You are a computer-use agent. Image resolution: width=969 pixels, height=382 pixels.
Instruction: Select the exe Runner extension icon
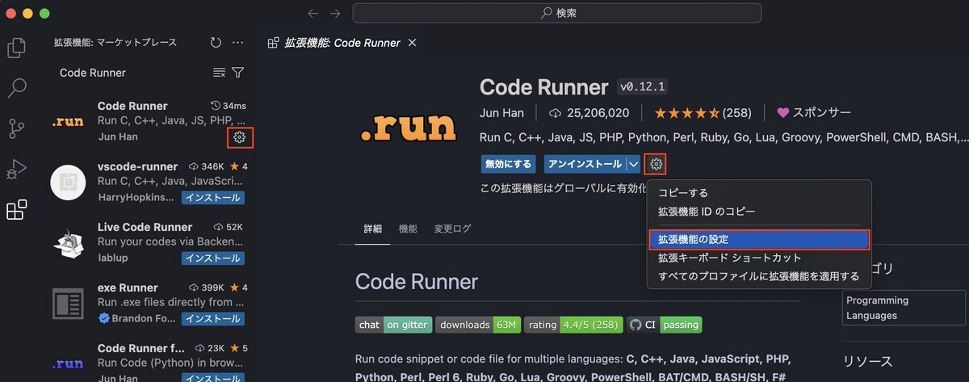pyautogui.click(x=68, y=303)
